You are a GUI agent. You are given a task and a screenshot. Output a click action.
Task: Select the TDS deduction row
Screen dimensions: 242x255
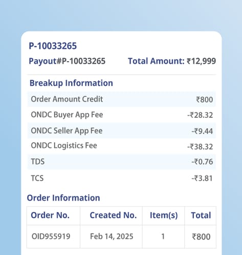point(122,162)
